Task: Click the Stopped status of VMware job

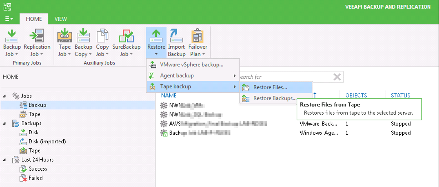Action: [401, 124]
